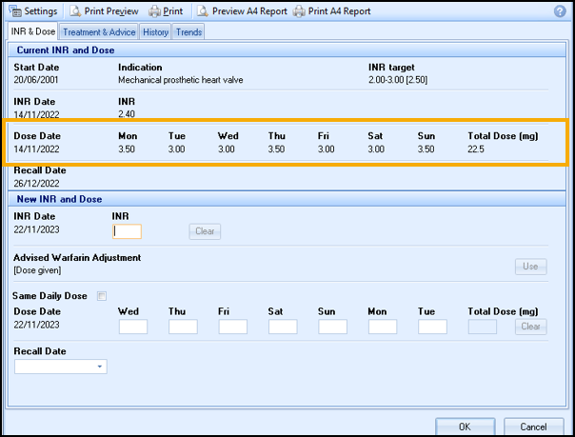
Task: Click the Clear button beside INR field
Action: pyautogui.click(x=205, y=231)
